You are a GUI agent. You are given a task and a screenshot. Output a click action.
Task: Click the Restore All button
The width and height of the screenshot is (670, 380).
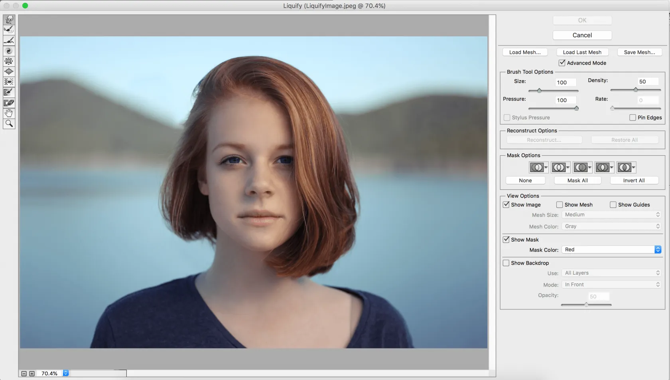(x=625, y=140)
